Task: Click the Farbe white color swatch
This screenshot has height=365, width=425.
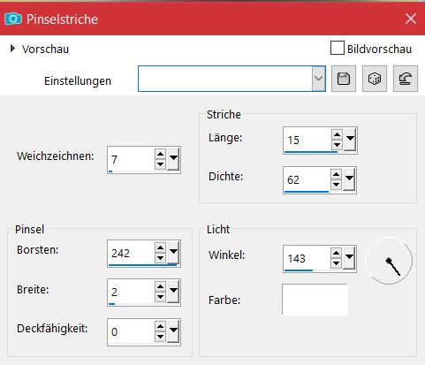Action: coord(315,300)
